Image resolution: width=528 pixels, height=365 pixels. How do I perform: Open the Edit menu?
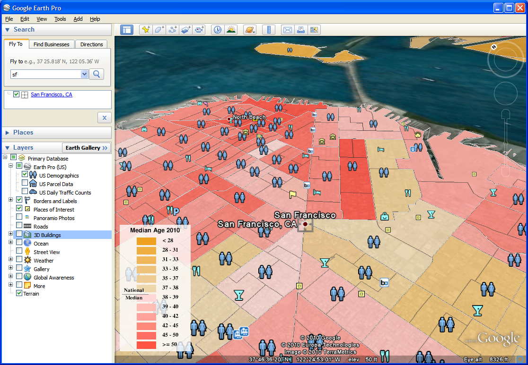click(x=25, y=19)
